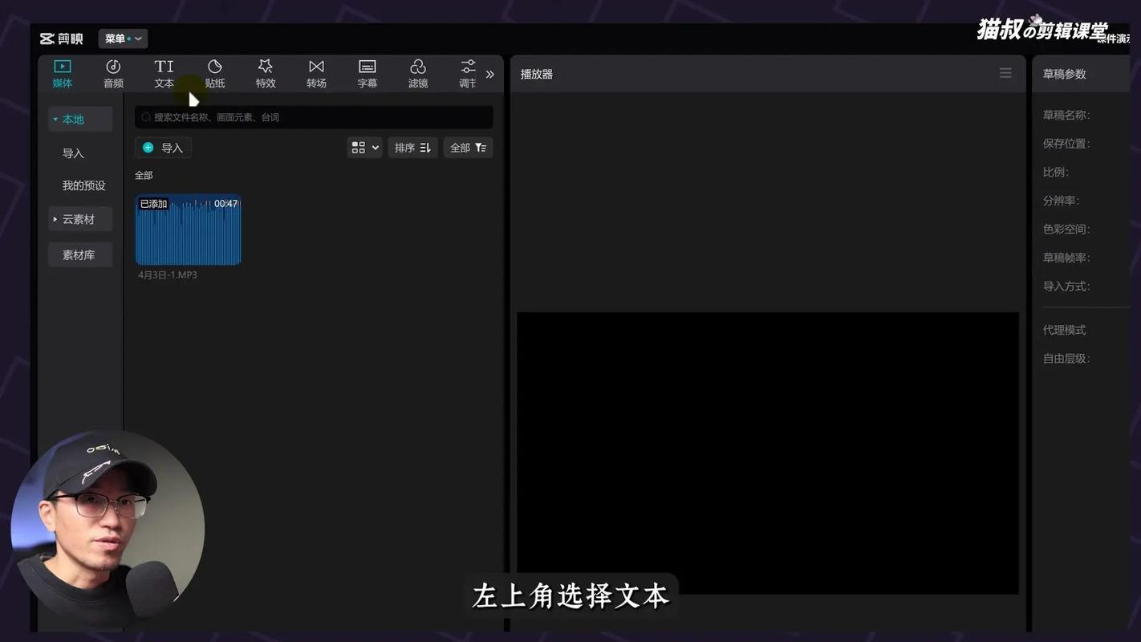The image size is (1141, 642).
Task: Select the 文本 text tab icon
Action: point(164,73)
